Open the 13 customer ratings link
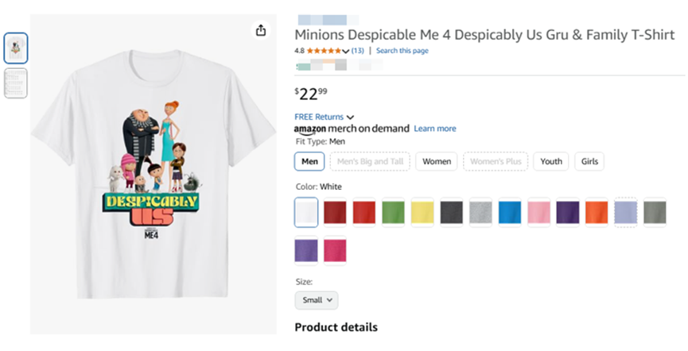The height and width of the screenshot is (351, 688). pos(358,51)
